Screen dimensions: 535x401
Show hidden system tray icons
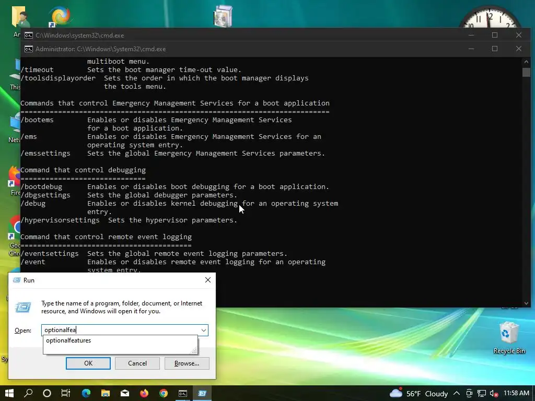457,394
